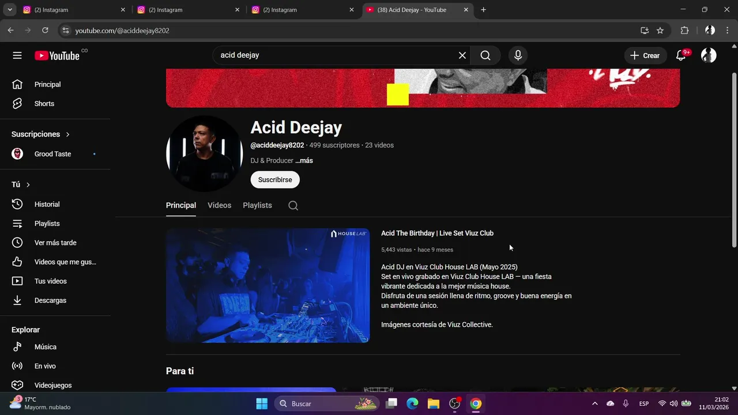Switch to the channel's Playlists tab
The height and width of the screenshot is (415, 738).
coord(257,205)
